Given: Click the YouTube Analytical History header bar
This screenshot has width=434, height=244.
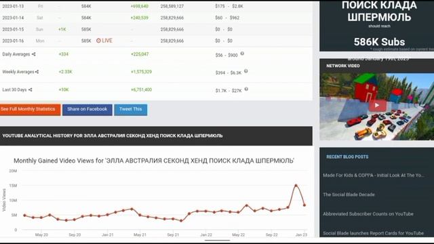Looking at the screenshot, I should [x=156, y=136].
